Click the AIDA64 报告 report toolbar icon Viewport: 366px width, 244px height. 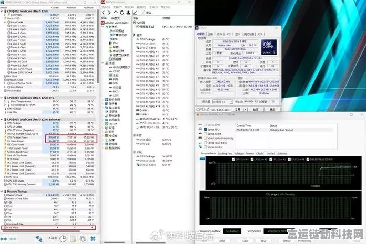pos(147,13)
